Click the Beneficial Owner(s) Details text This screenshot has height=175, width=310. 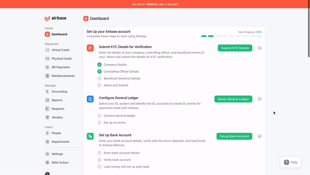pyautogui.click(x=122, y=78)
